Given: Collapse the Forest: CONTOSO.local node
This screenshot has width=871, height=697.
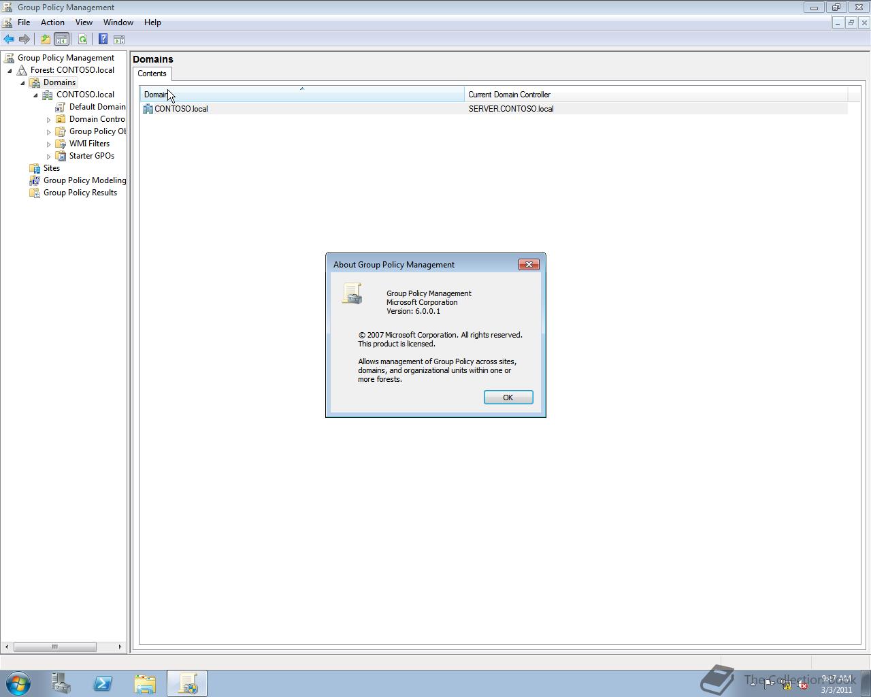Looking at the screenshot, I should coord(10,70).
